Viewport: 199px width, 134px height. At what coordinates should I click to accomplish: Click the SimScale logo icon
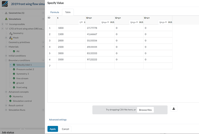coord(5,4)
